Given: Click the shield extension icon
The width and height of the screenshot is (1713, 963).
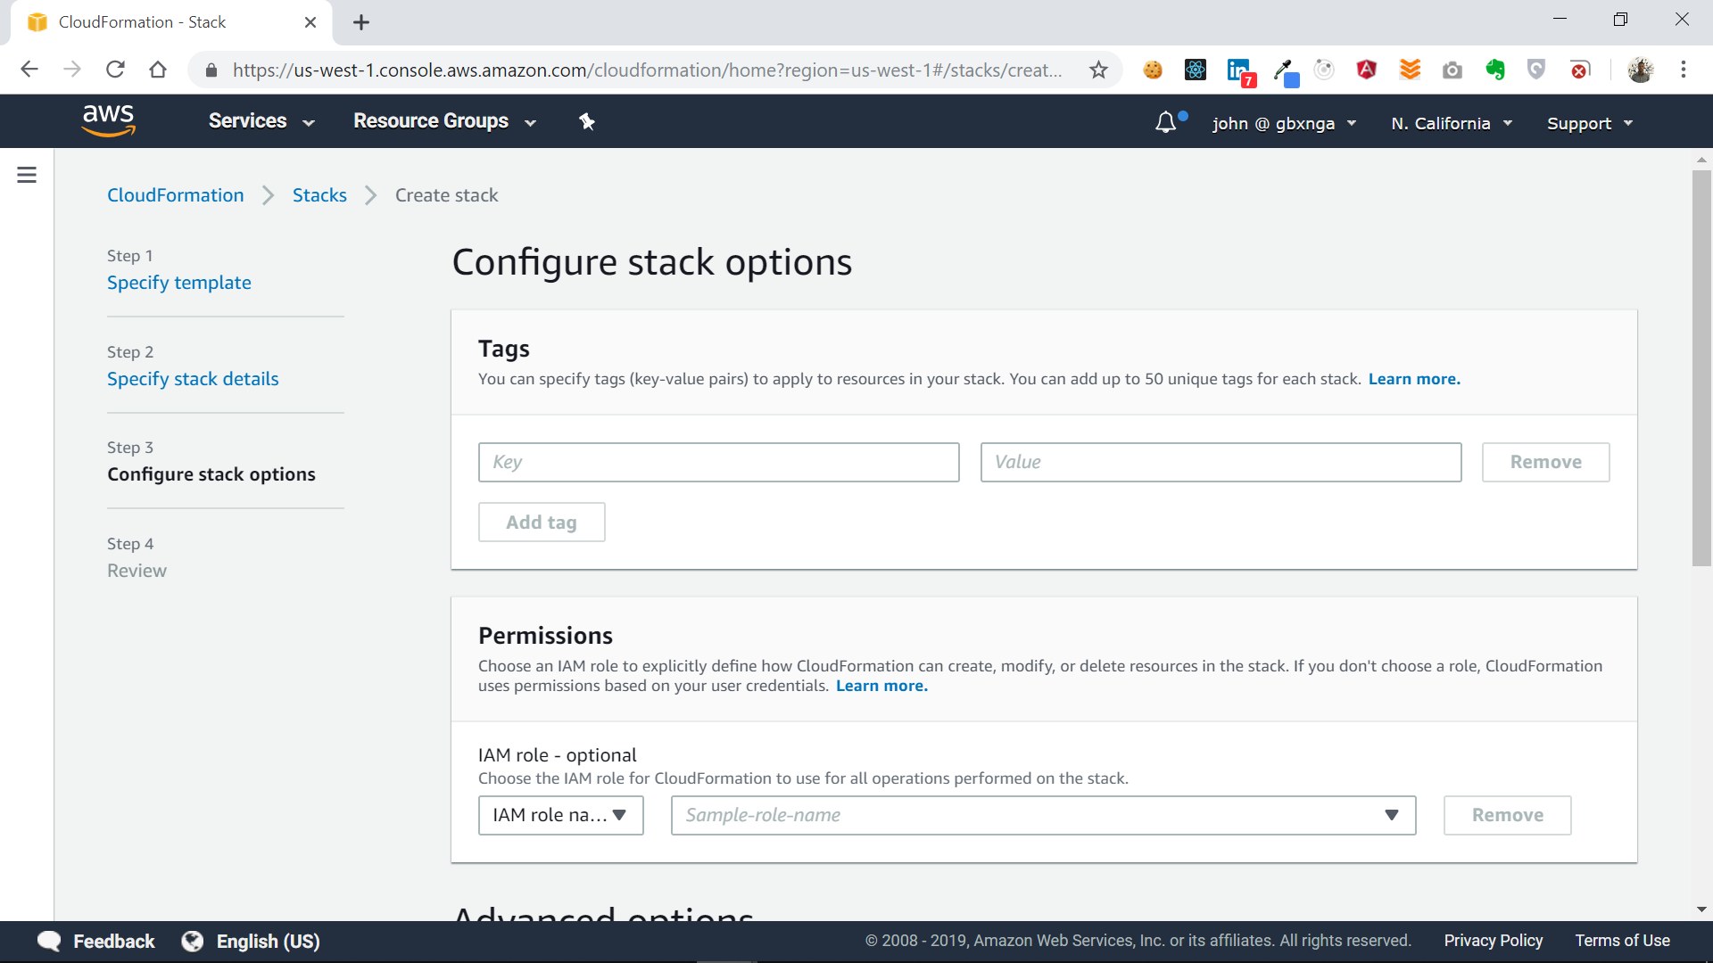Looking at the screenshot, I should (1536, 70).
